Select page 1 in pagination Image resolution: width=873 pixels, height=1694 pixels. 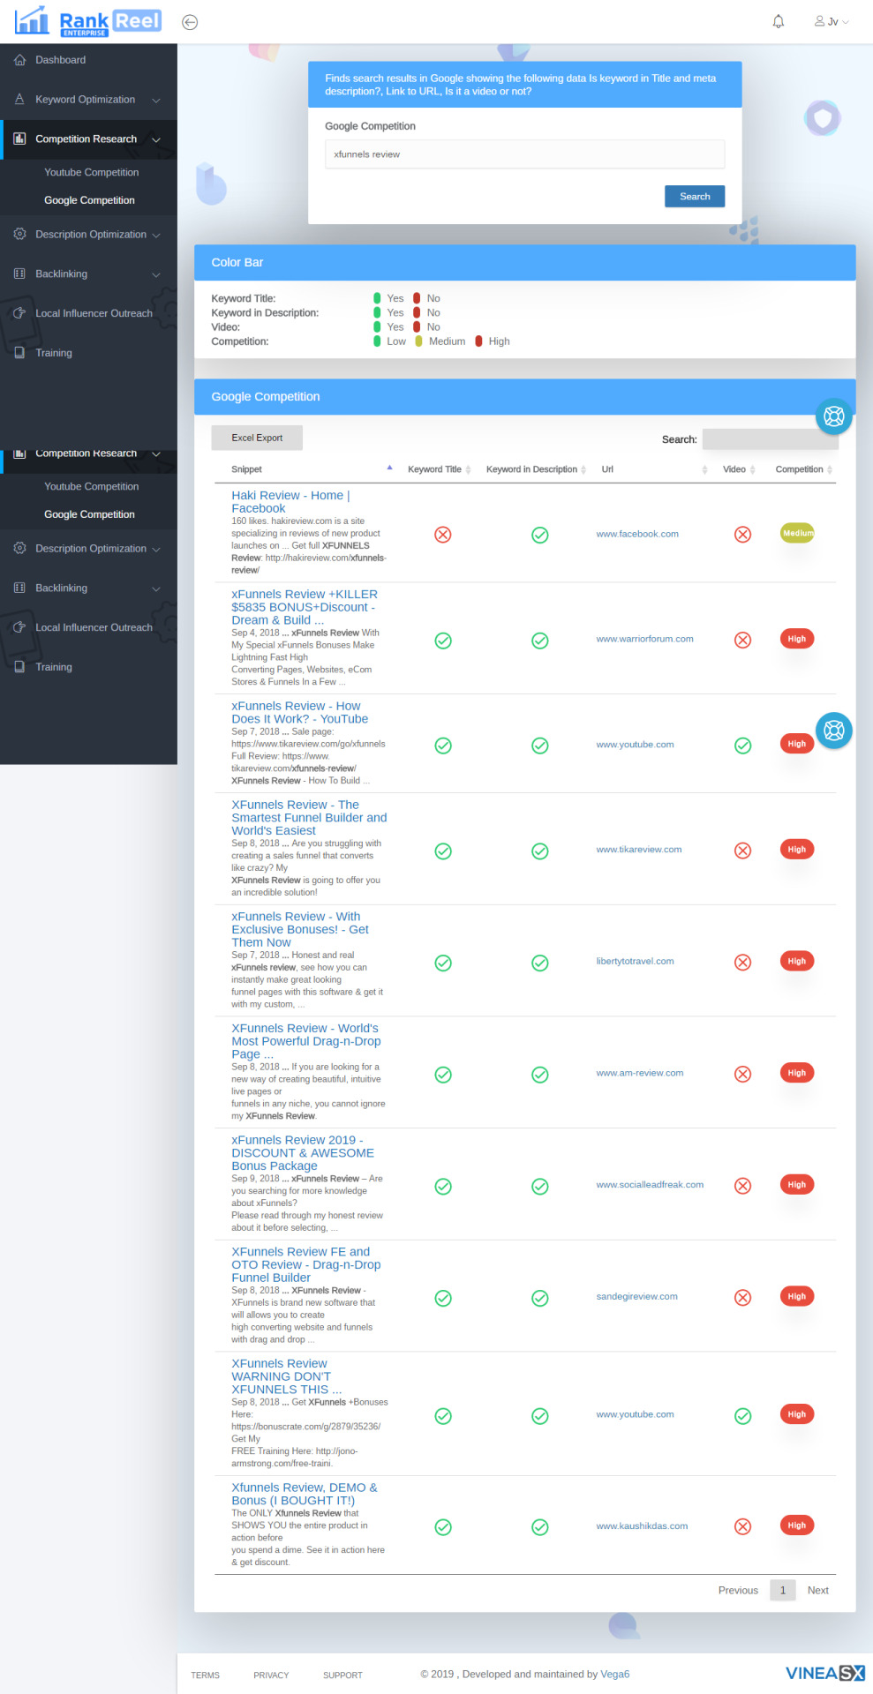coord(782,1590)
